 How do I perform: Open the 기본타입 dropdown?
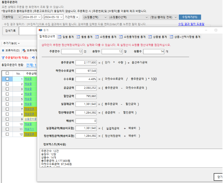(x=11, y=17)
